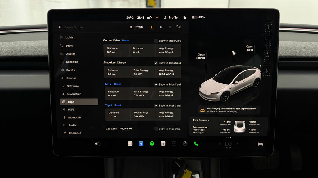
Task: Open the white calendar-style app in dock
Action: click(130, 143)
